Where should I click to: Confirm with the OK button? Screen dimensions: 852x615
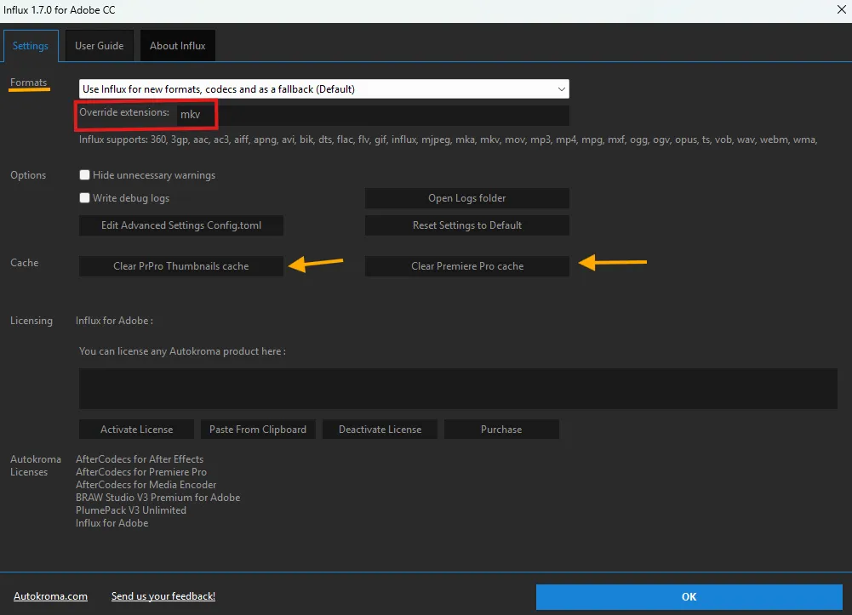pyautogui.click(x=689, y=596)
